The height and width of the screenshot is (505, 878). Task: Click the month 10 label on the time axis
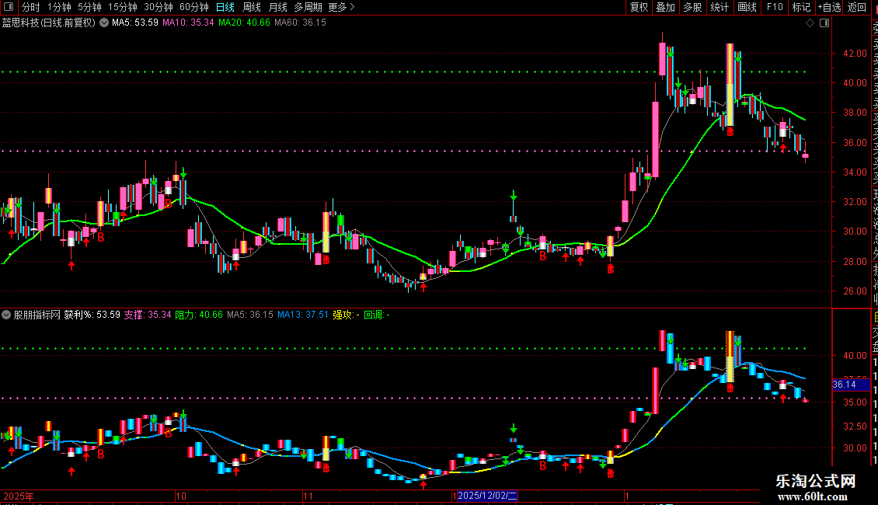click(181, 496)
